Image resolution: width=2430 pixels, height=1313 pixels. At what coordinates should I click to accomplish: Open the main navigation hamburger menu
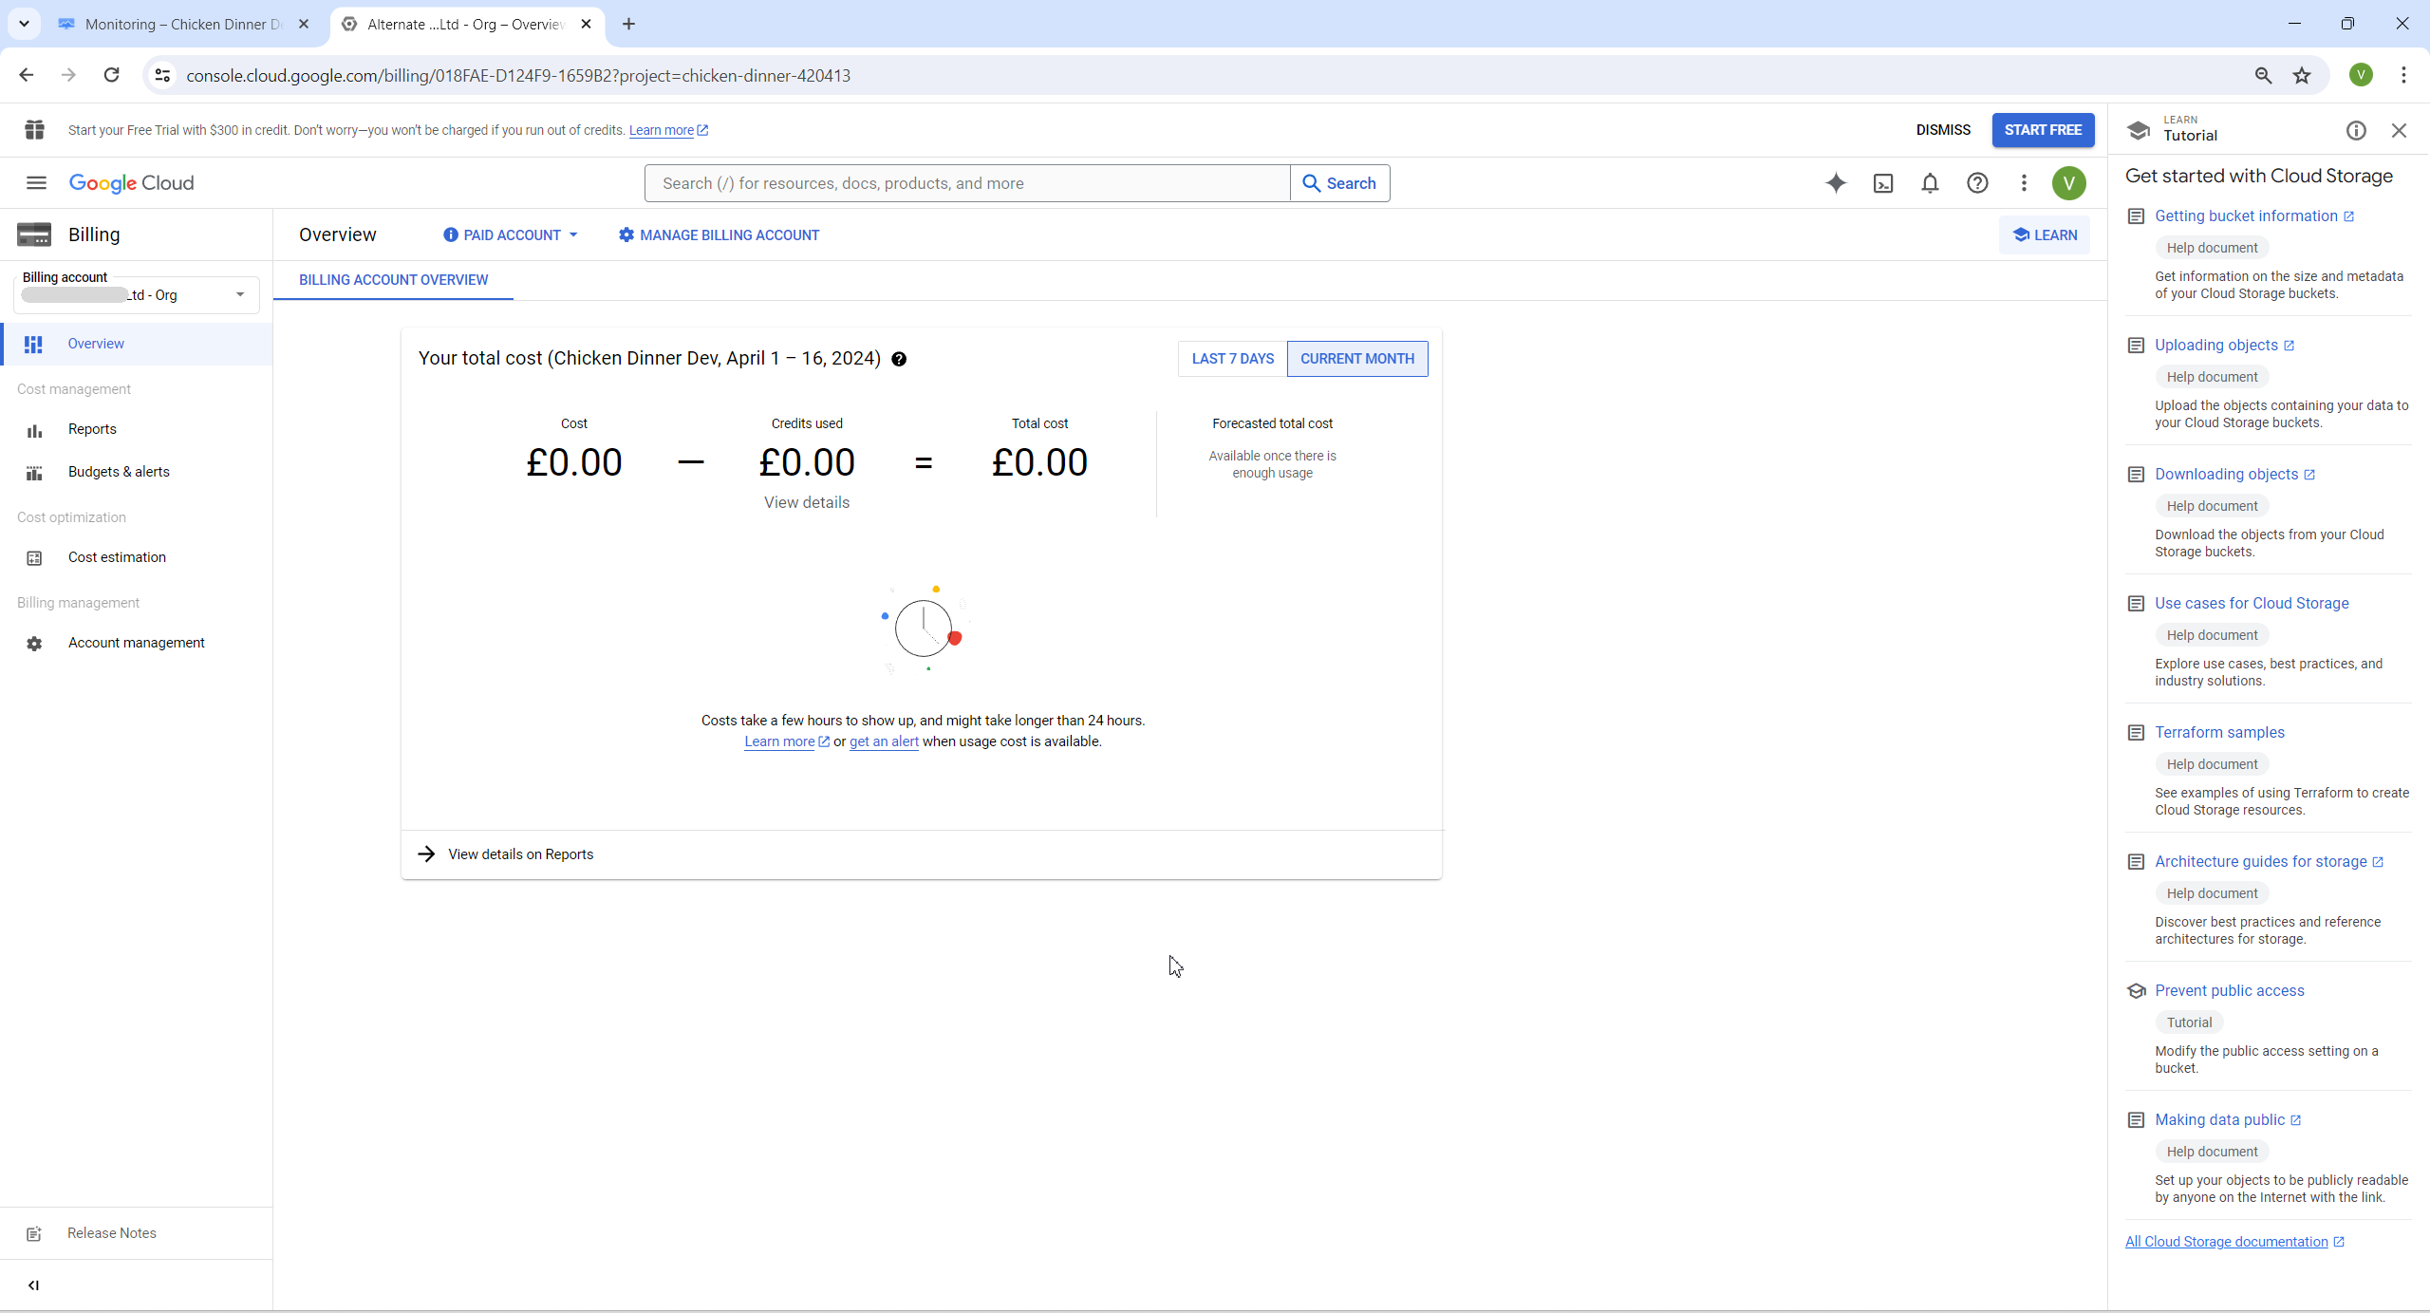point(36,183)
